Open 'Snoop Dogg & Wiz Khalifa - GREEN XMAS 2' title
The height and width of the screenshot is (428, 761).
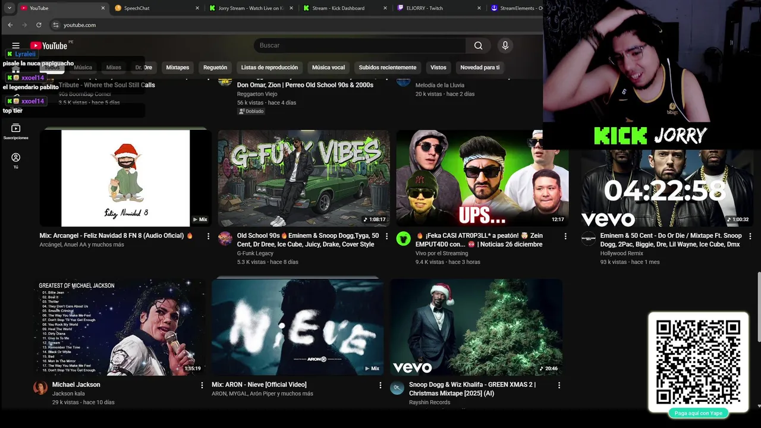[472, 389]
